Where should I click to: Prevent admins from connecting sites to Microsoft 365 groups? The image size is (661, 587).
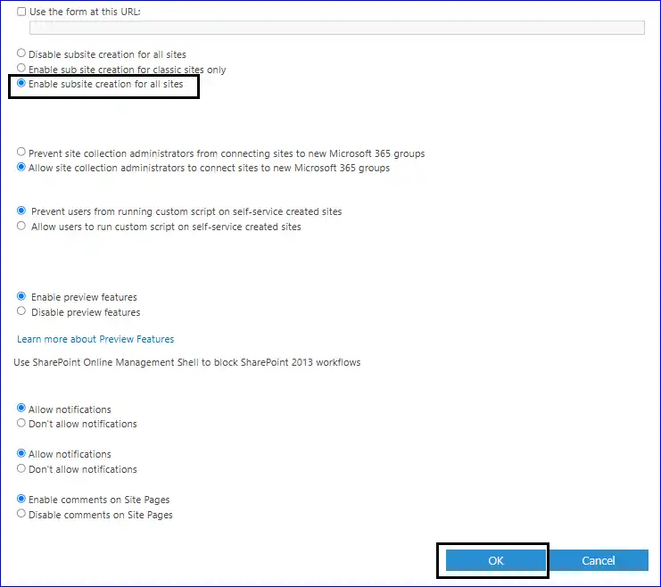tap(21, 153)
